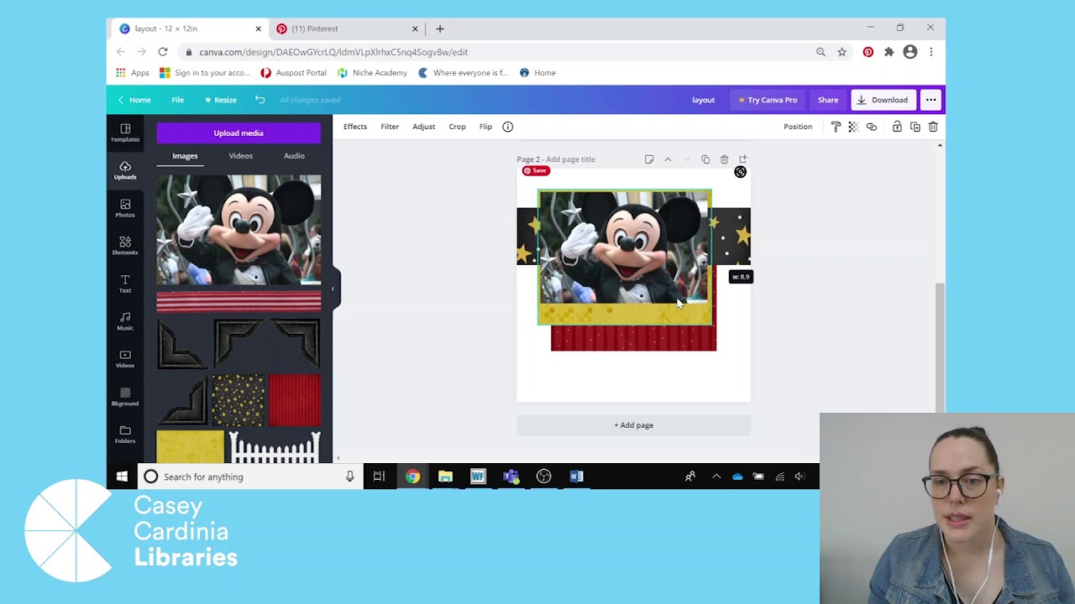This screenshot has width=1075, height=604.
Task: Open the Chrome Extensions puzzle icon
Action: pyautogui.click(x=889, y=52)
